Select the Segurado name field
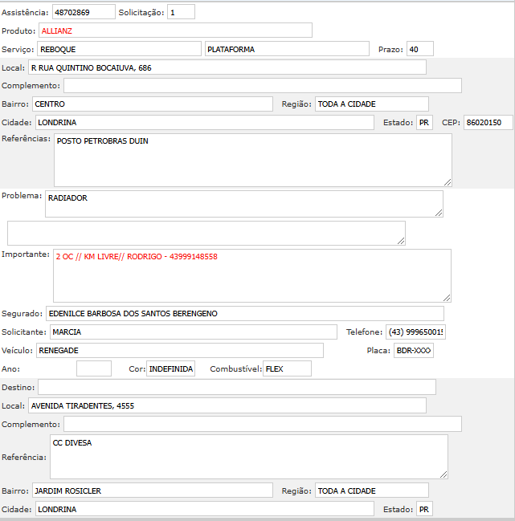515x521 pixels. 244,313
